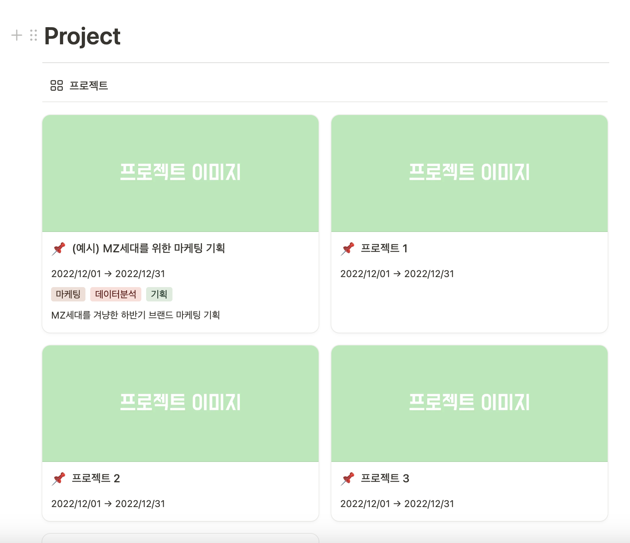This screenshot has height=543, width=630.
Task: Click pushpin icon on 프로젝트 2 card
Action: (59, 479)
